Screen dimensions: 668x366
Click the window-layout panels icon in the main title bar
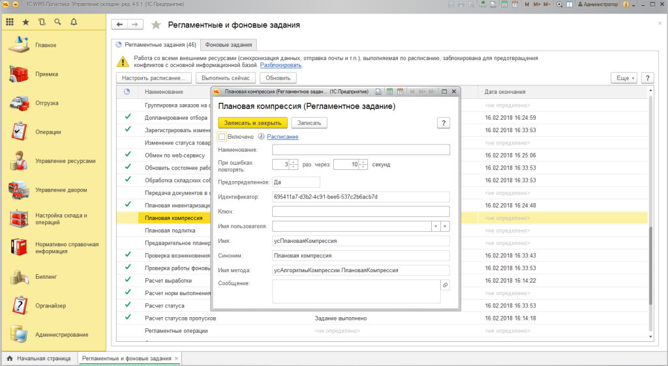tap(569, 5)
